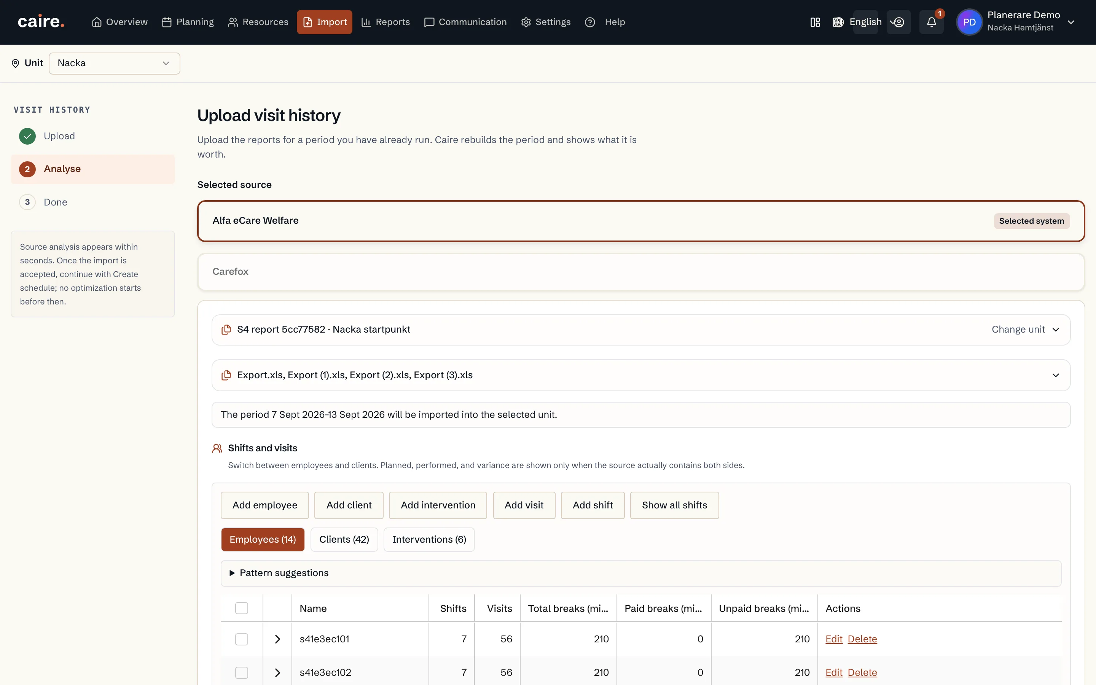Toggle the select-all checkbox in table header

coord(241,608)
